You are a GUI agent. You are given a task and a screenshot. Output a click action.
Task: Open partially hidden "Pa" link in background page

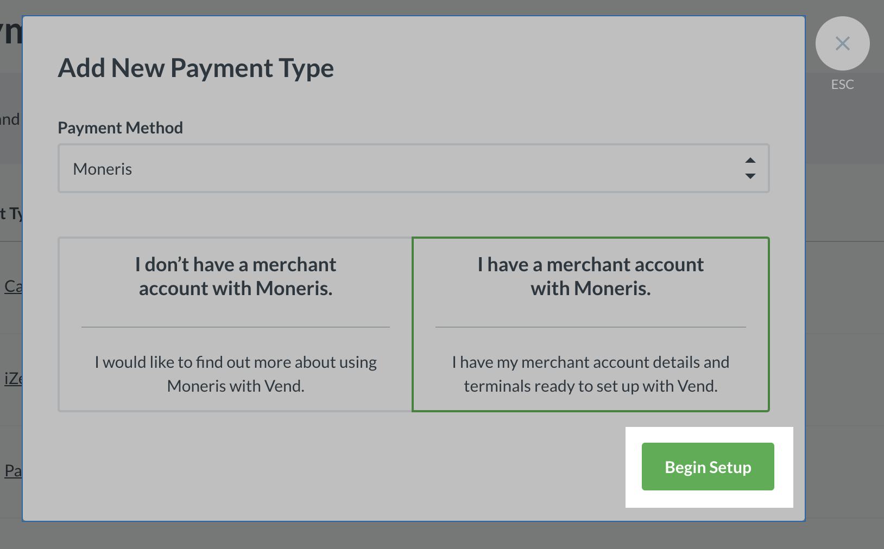click(x=13, y=470)
